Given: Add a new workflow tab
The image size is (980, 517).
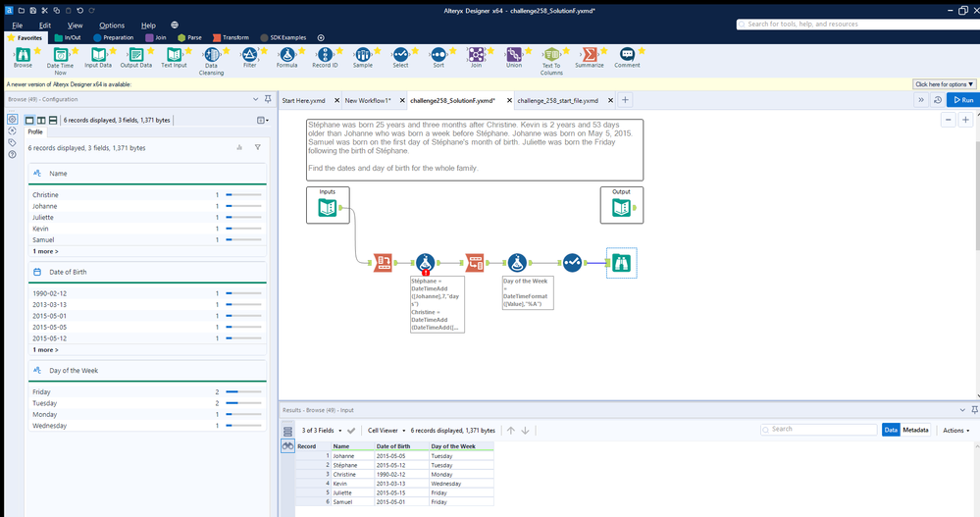Looking at the screenshot, I should [x=625, y=100].
